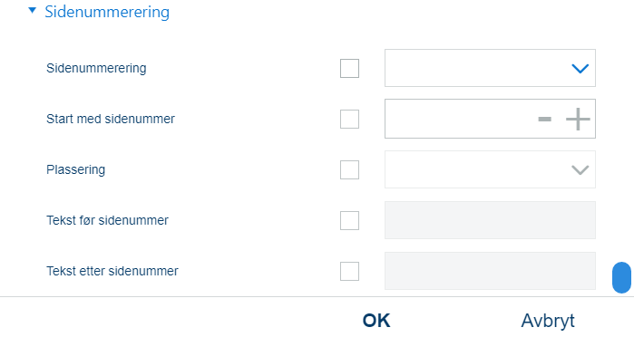The height and width of the screenshot is (337, 634).
Task: Increase start page number with plus icon
Action: [578, 119]
